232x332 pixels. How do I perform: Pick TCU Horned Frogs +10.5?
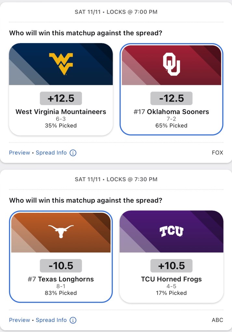171,266
